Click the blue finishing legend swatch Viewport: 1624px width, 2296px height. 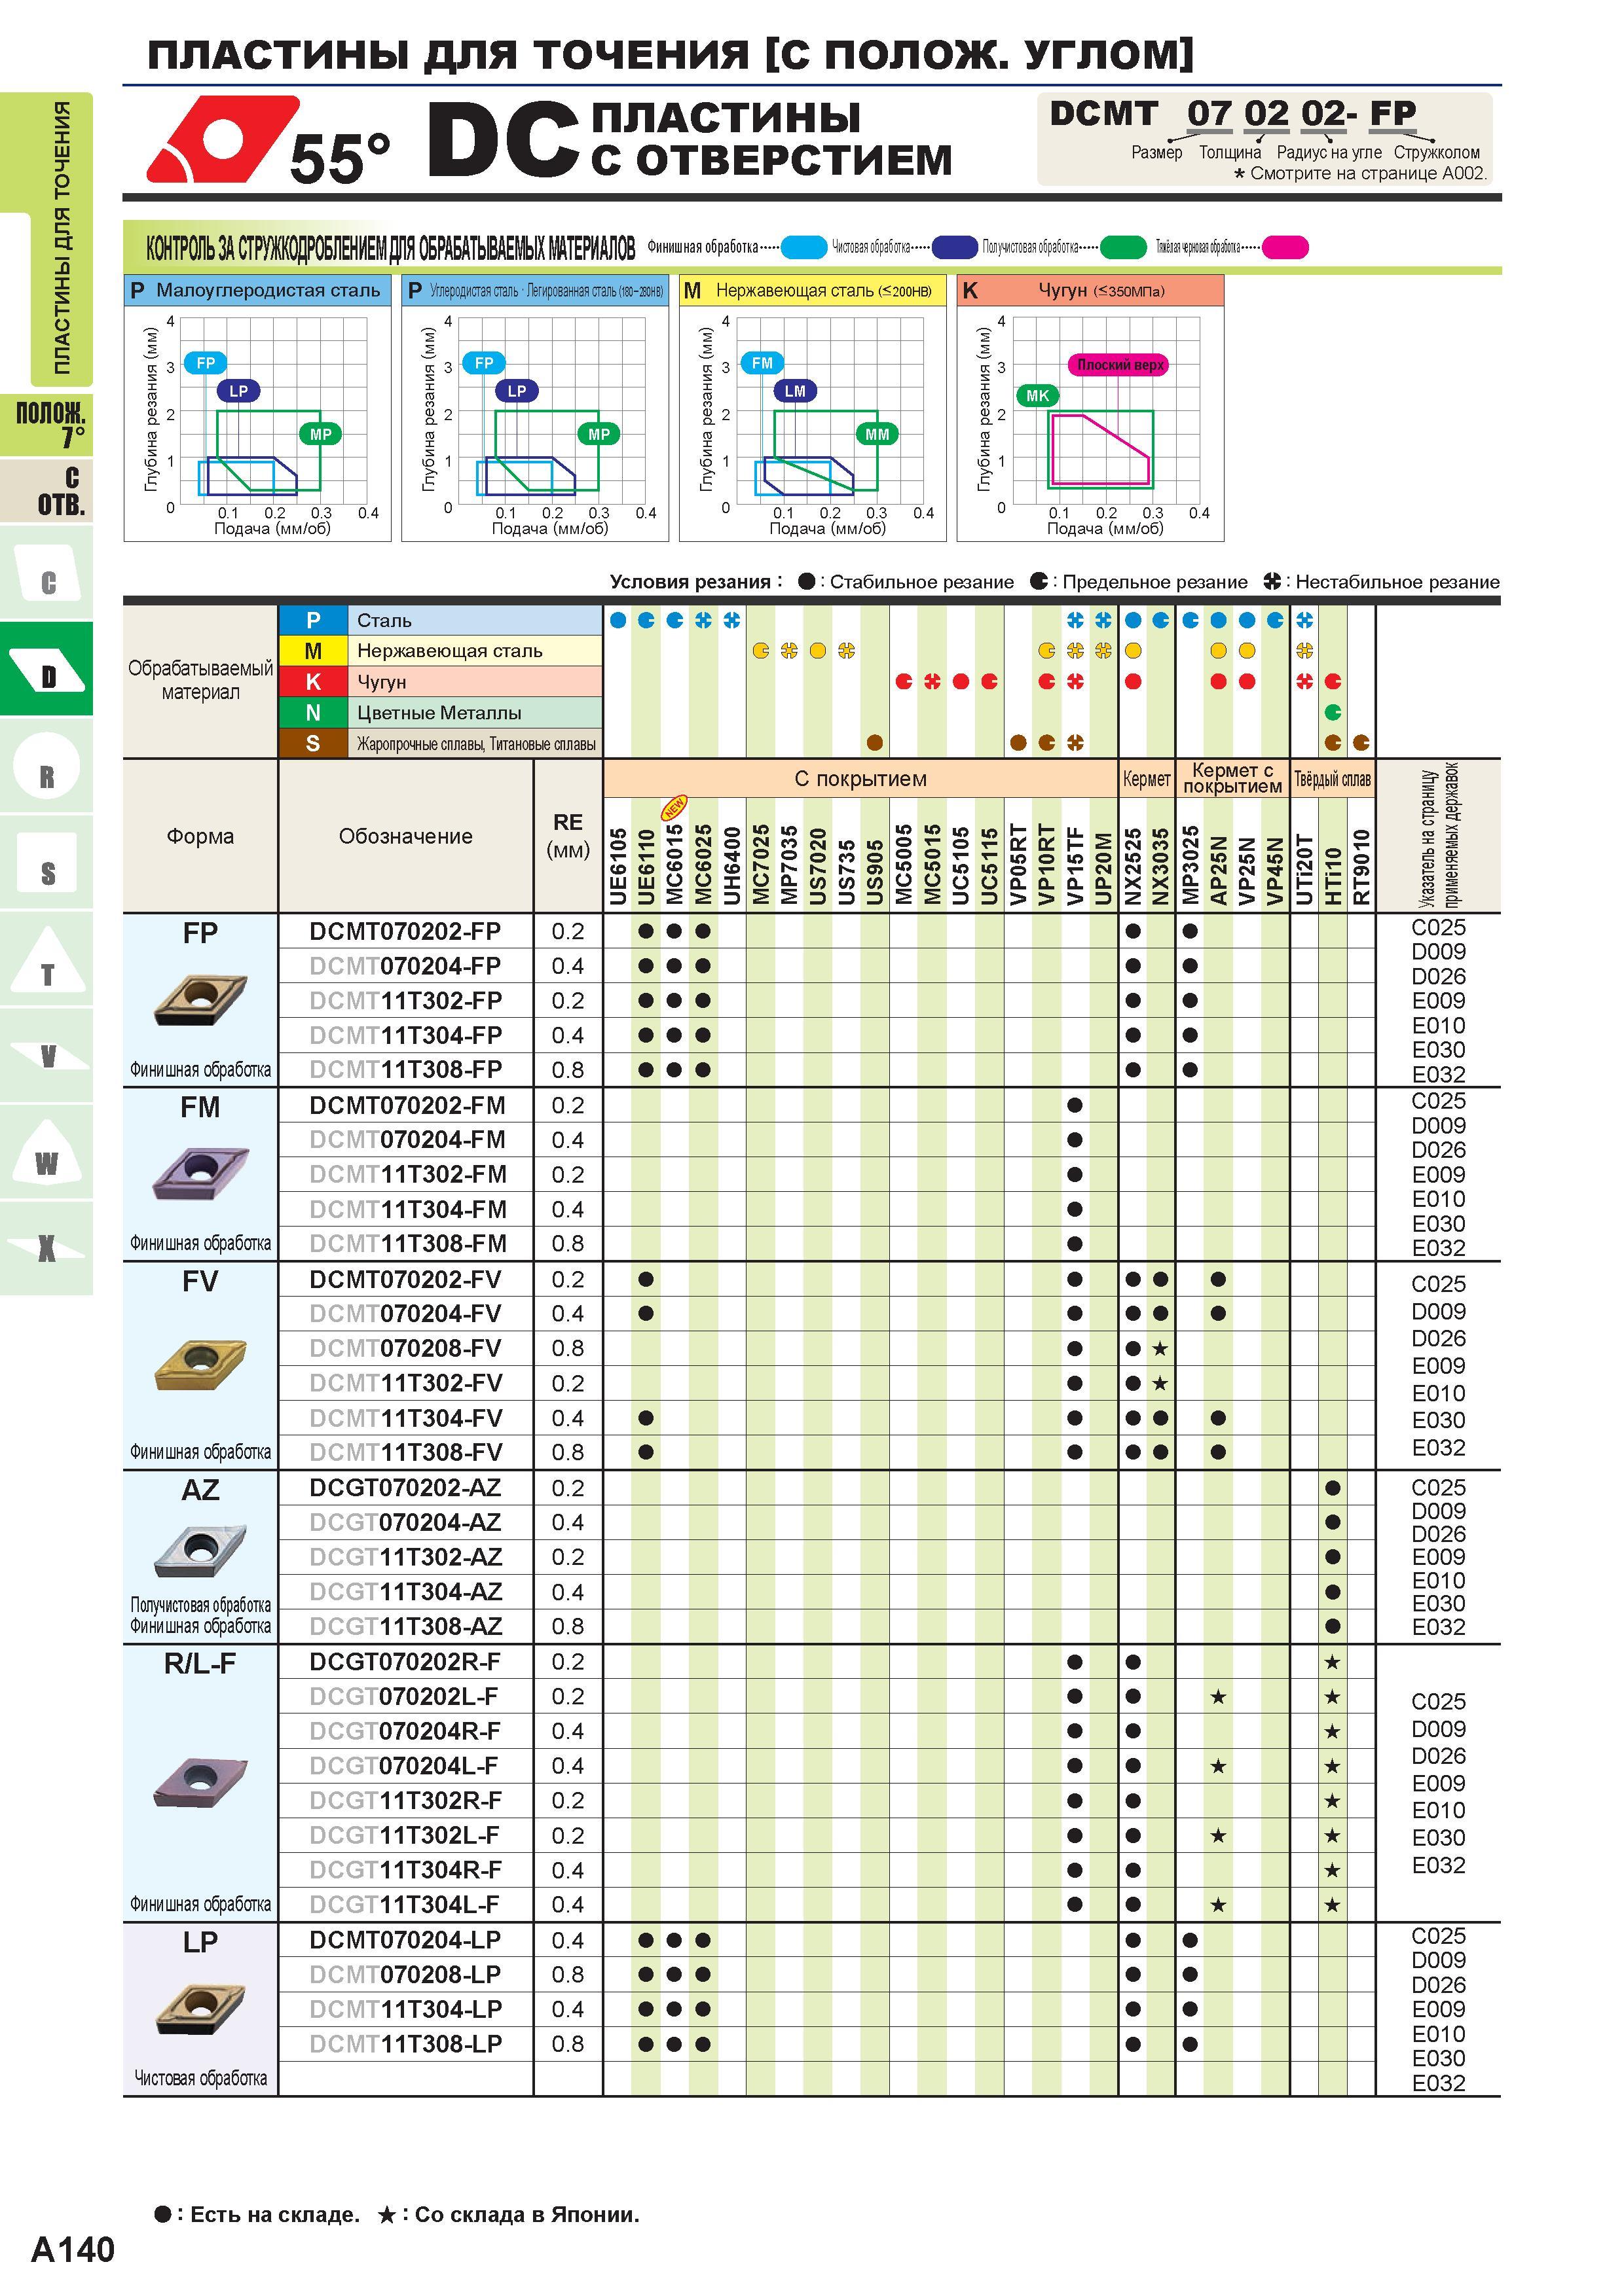(x=803, y=247)
